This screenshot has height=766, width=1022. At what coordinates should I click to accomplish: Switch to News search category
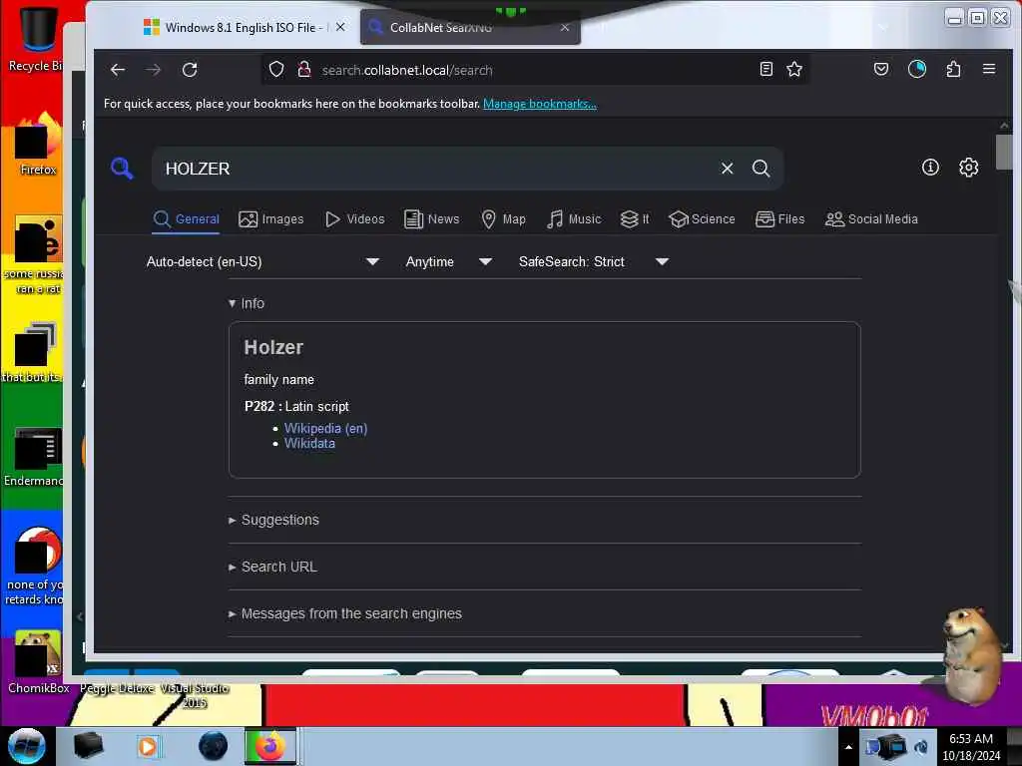tap(431, 219)
